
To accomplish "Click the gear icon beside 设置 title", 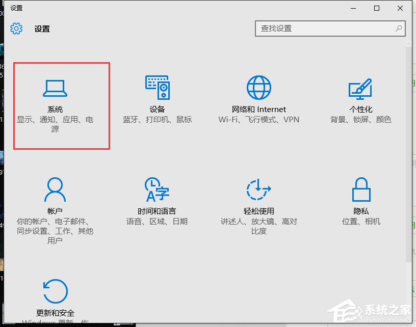I will click(16, 29).
